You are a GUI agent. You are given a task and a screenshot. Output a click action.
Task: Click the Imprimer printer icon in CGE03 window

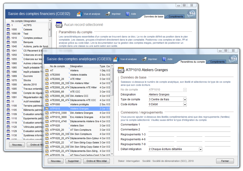145,59
